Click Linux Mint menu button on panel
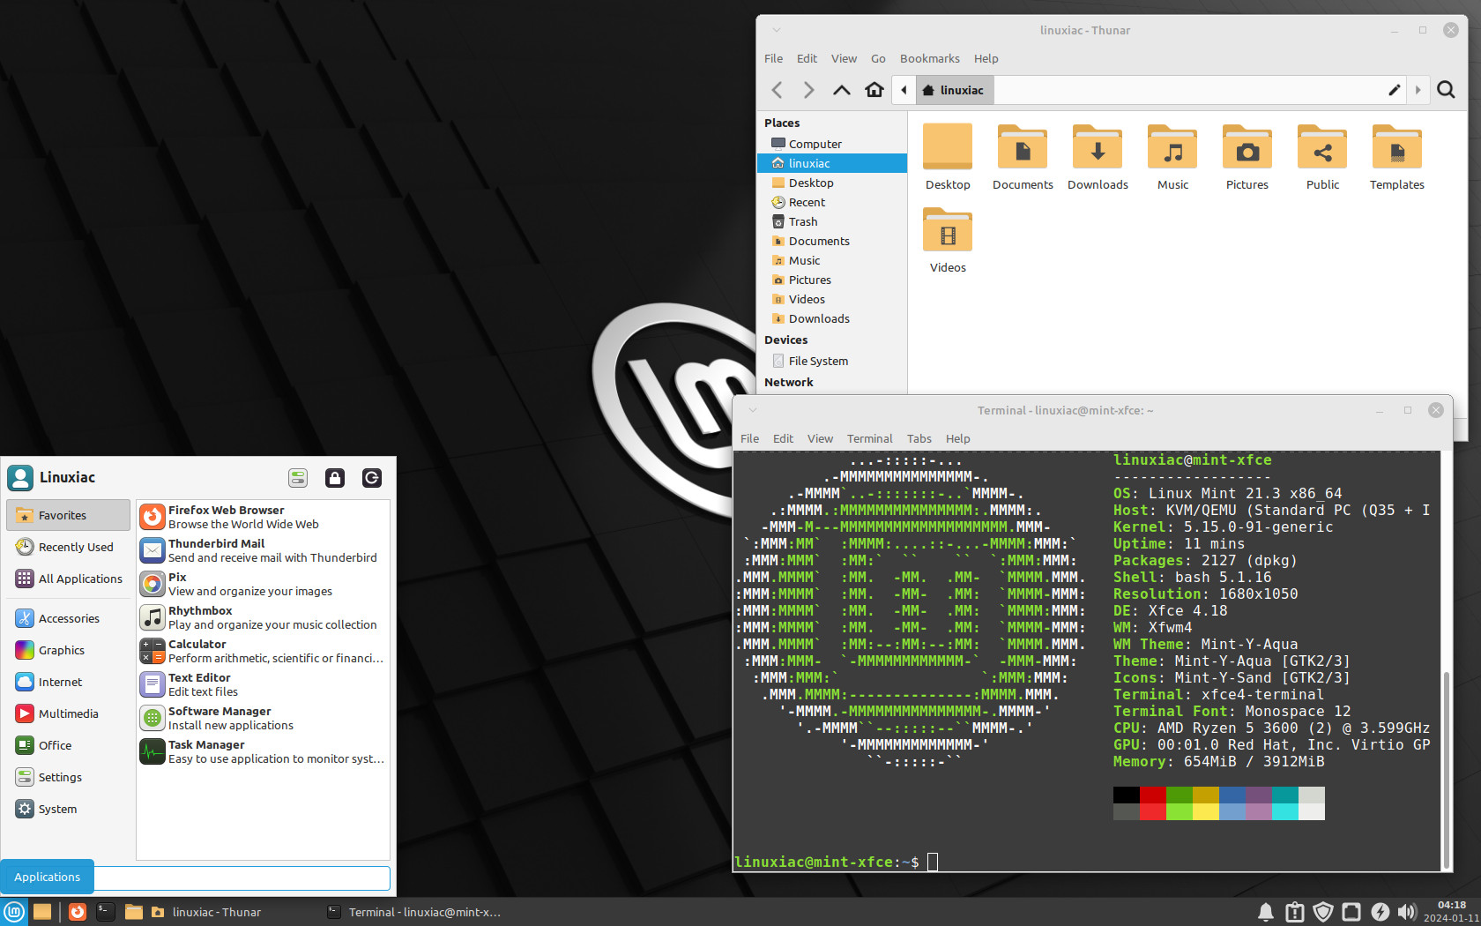This screenshot has height=926, width=1481. click(x=14, y=912)
